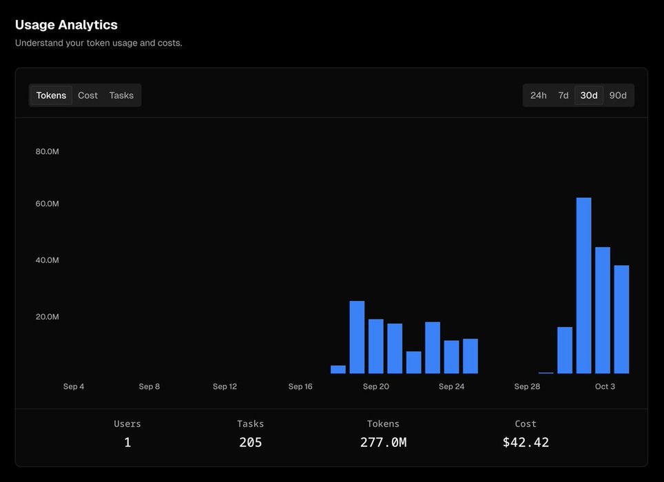Set time range to 24h

(538, 96)
